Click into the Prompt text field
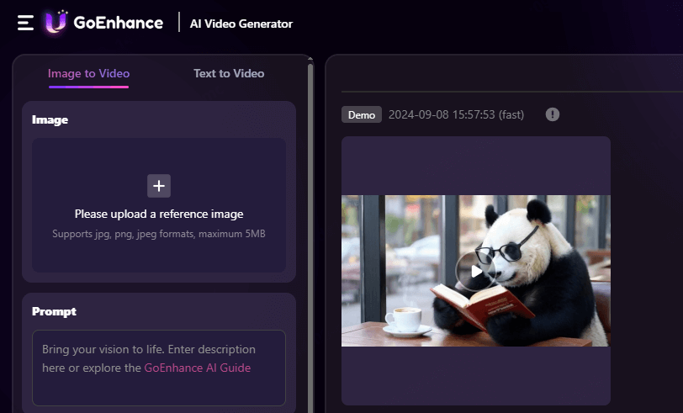Image resolution: width=683 pixels, height=413 pixels. click(158, 368)
